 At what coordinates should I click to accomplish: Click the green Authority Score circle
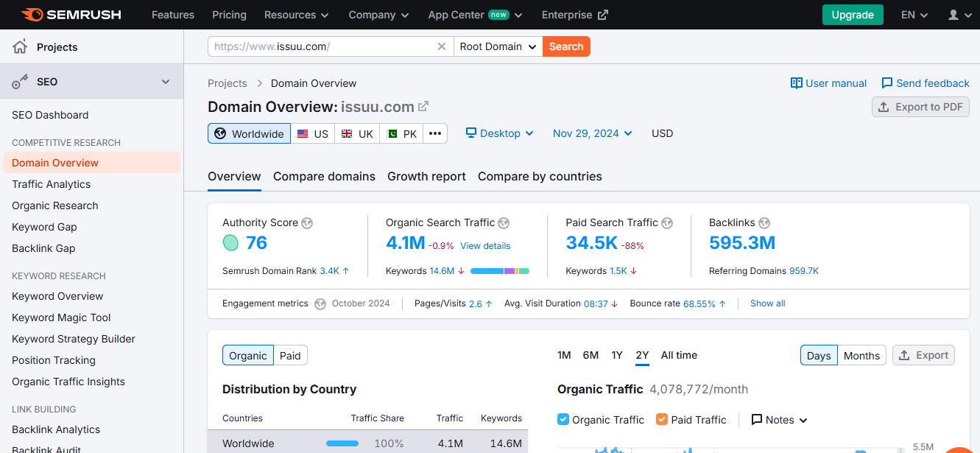(x=230, y=242)
